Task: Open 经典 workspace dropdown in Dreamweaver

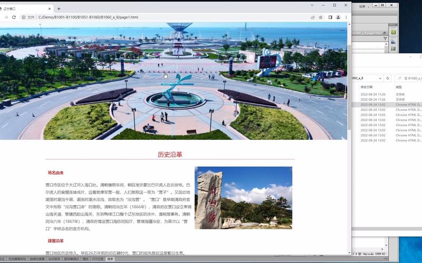Action: coord(363,6)
